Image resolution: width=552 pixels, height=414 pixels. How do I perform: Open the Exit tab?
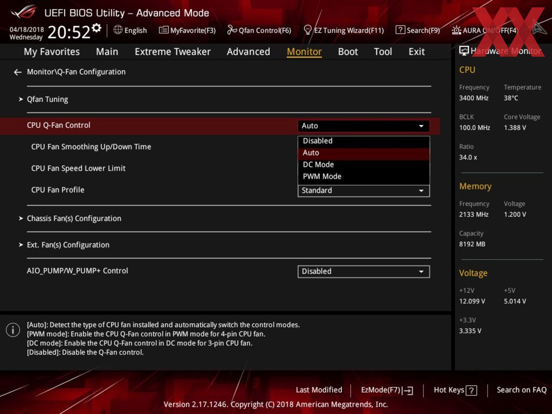click(416, 52)
